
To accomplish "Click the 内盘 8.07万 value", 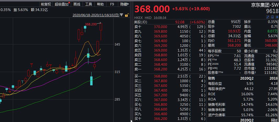I will pyautogui.click(x=272, y=31).
